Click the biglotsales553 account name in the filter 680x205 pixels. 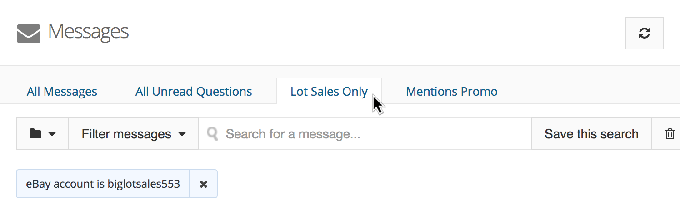click(x=144, y=184)
